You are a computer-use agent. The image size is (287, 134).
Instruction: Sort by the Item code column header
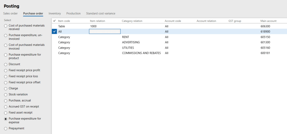(64, 21)
